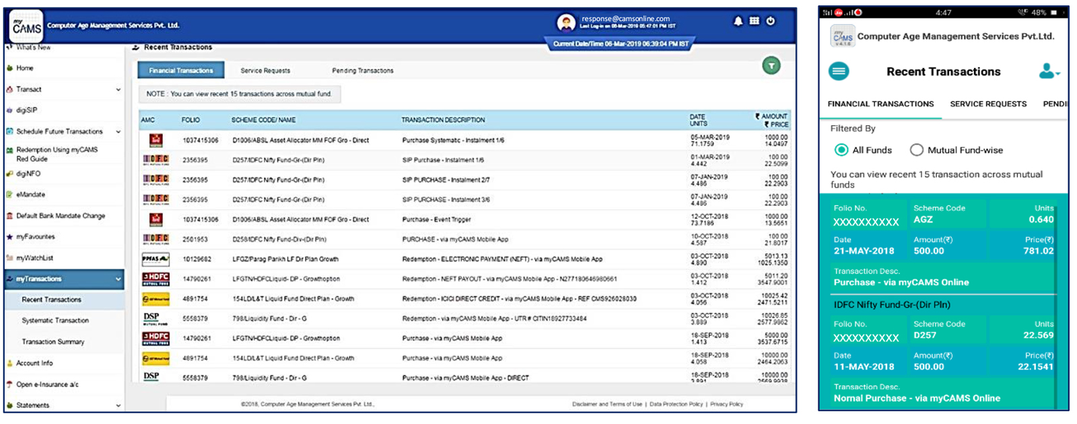Click the CAMS logo in web header

[x=26, y=27]
